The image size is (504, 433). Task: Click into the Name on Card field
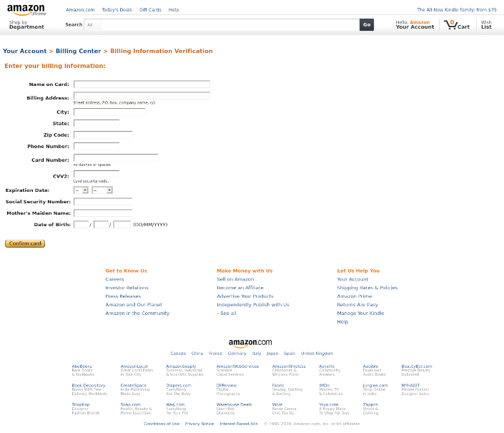(x=142, y=84)
